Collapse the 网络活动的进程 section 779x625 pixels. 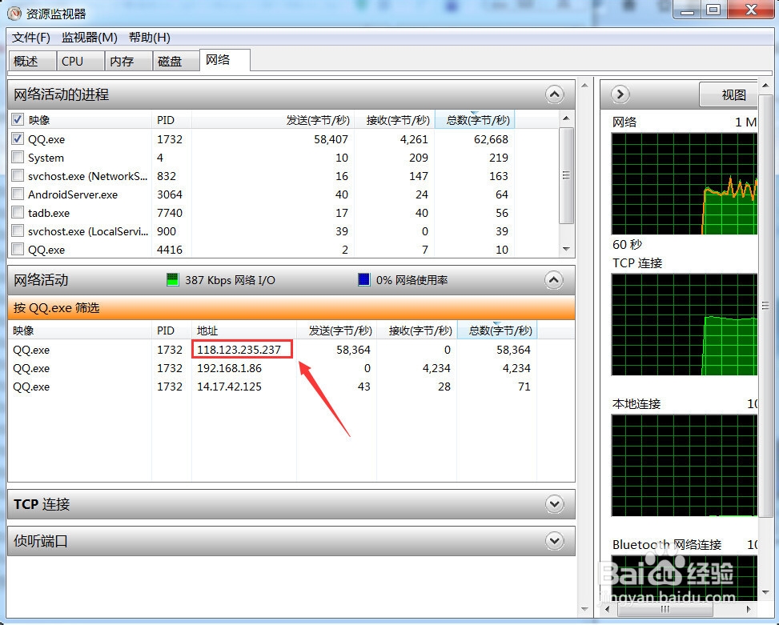(555, 94)
